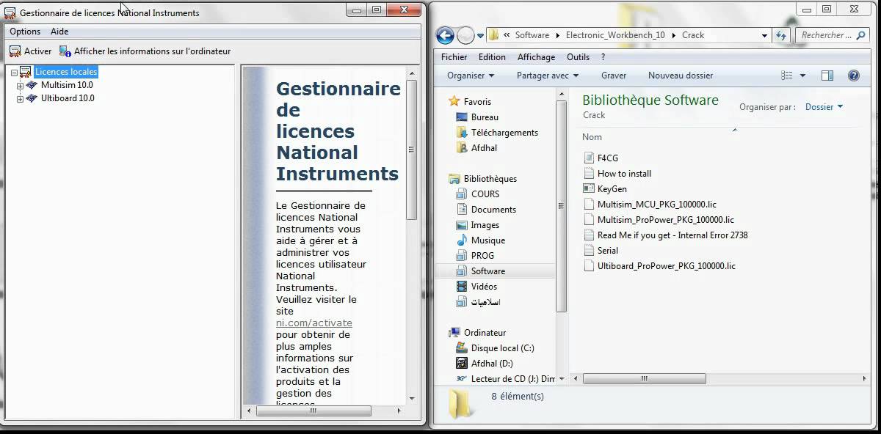Open the Options menu in license manager
Screen dimensions: 881x434
[x=25, y=32]
